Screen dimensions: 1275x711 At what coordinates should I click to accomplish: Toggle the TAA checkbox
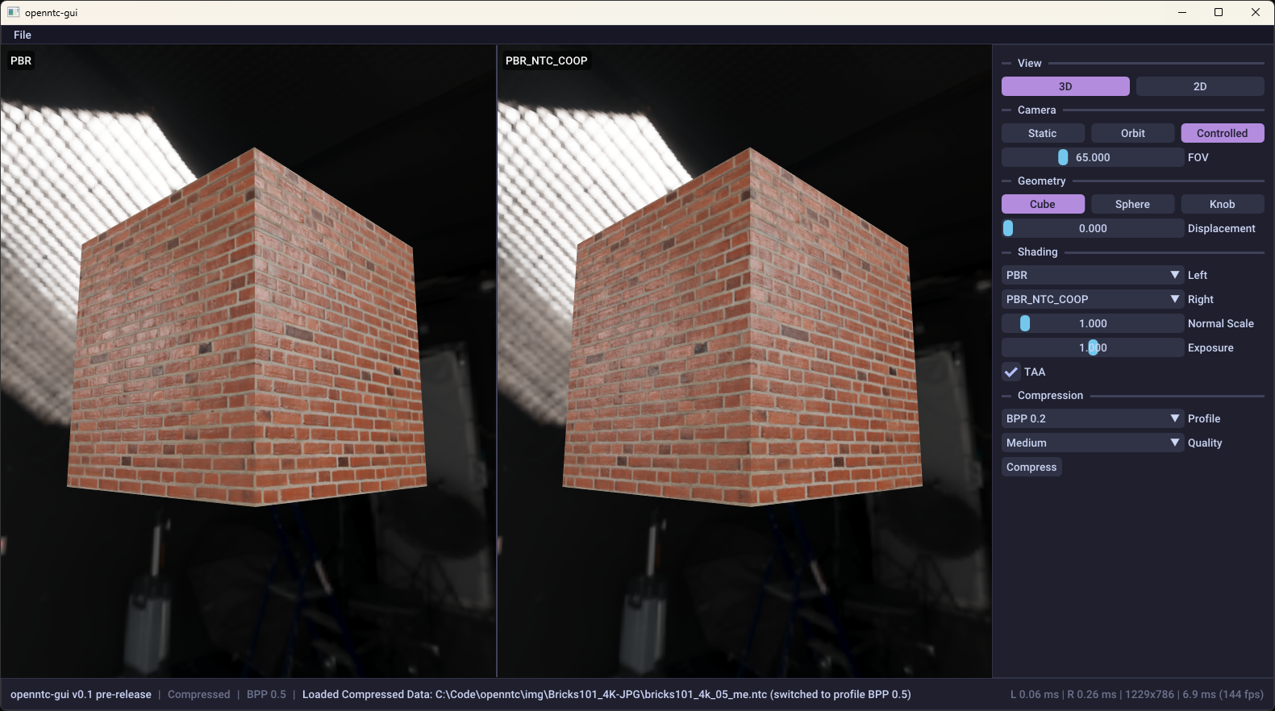point(1011,372)
